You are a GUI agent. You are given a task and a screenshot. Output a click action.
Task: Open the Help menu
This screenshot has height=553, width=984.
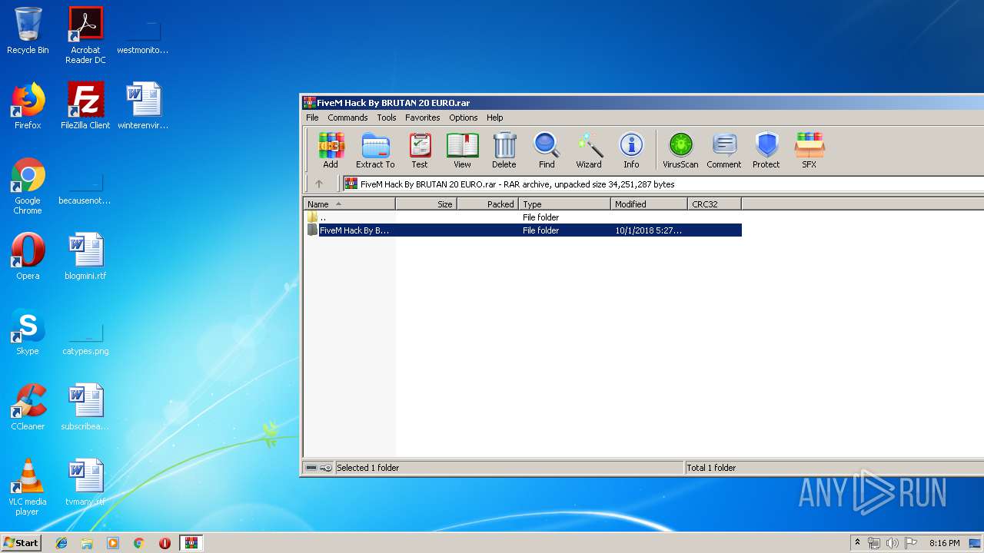point(495,118)
